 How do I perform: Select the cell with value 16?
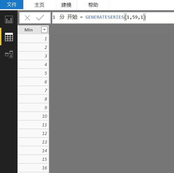pos(33,168)
